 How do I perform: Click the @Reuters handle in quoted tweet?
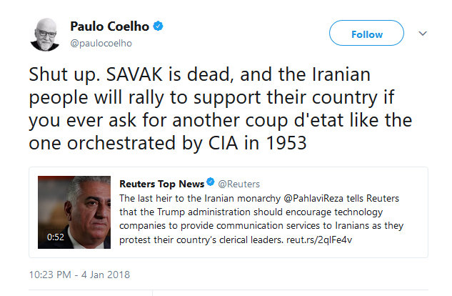(x=238, y=184)
